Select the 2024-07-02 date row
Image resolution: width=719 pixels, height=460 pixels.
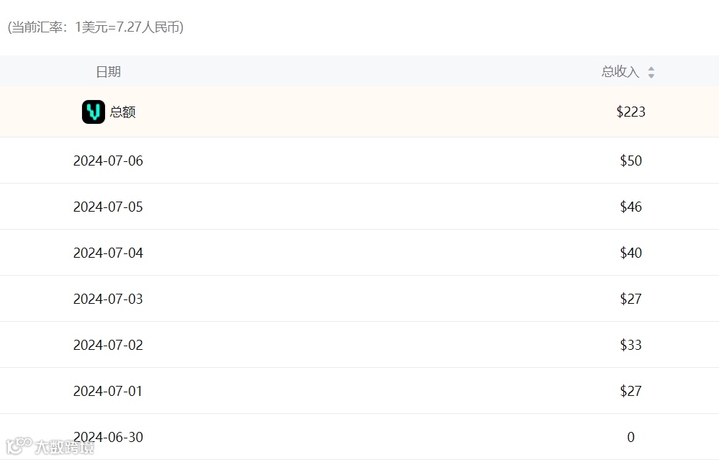click(x=108, y=345)
